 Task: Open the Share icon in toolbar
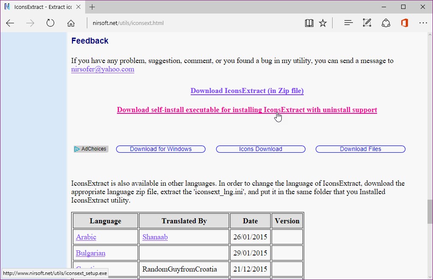point(386,23)
